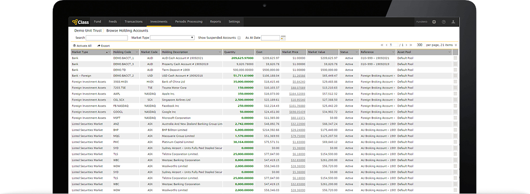Open Google market price $698.05439 link
Image resolution: width=530 pixels, height=194 pixels.
click(x=297, y=112)
